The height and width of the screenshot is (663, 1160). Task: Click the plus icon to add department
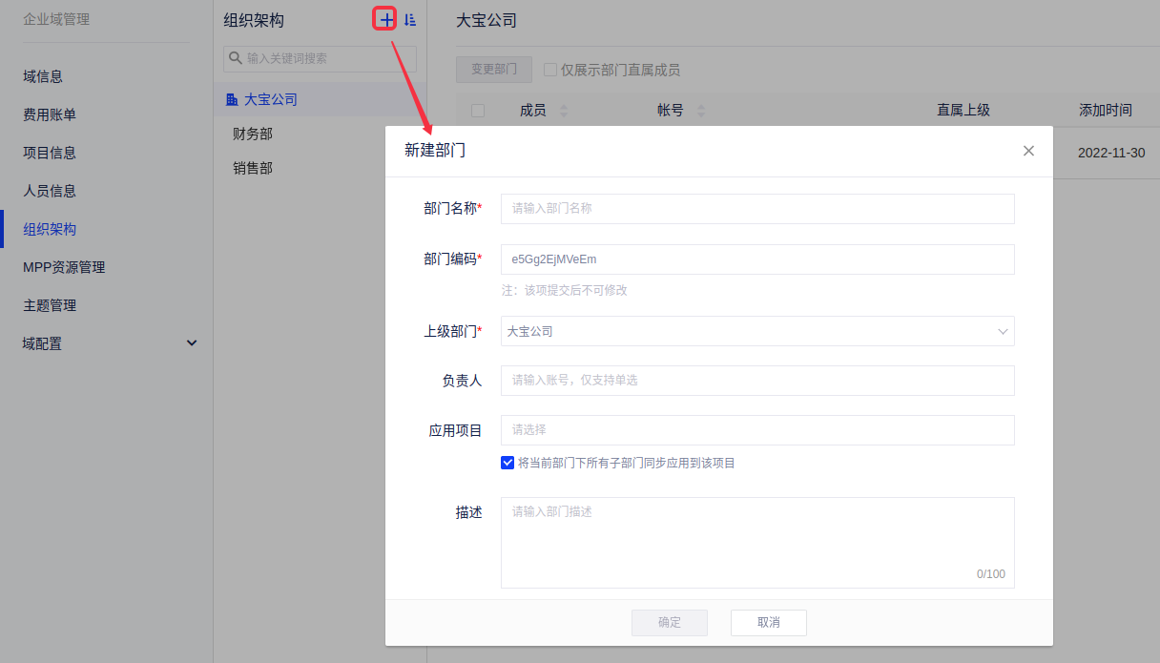click(384, 19)
